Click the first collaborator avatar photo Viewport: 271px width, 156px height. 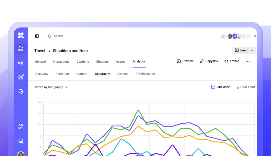tap(230, 36)
